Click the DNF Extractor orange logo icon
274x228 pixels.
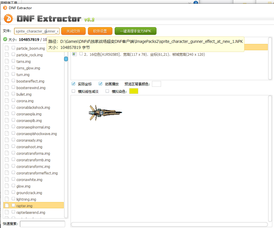[8, 19]
